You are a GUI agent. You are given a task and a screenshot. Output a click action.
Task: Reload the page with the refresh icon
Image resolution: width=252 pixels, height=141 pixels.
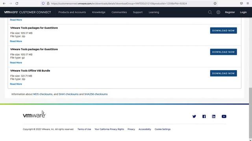(17, 4)
